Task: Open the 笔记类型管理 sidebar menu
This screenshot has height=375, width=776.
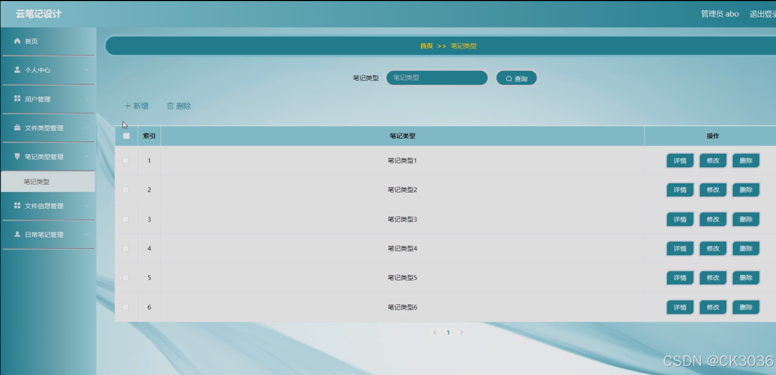Action: coord(47,157)
